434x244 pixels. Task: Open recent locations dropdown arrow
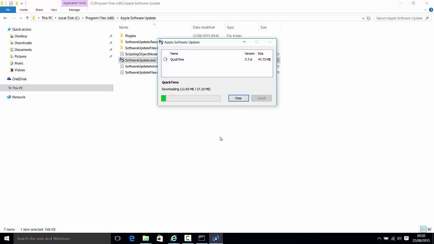coord(21,18)
